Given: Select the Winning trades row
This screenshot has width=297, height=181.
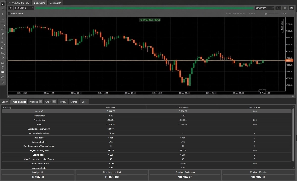Looking at the screenshot, I should click(147, 142).
